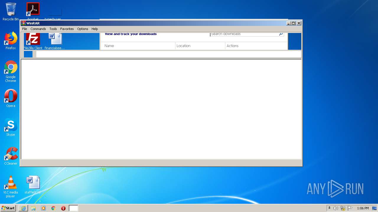Open the Options menu
This screenshot has width=378, height=212.
click(x=83, y=29)
